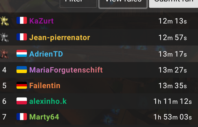Viewport: 198px width, 127px height.
Task: Click the French flag beside Jean-pierrenator
Action: click(x=22, y=37)
